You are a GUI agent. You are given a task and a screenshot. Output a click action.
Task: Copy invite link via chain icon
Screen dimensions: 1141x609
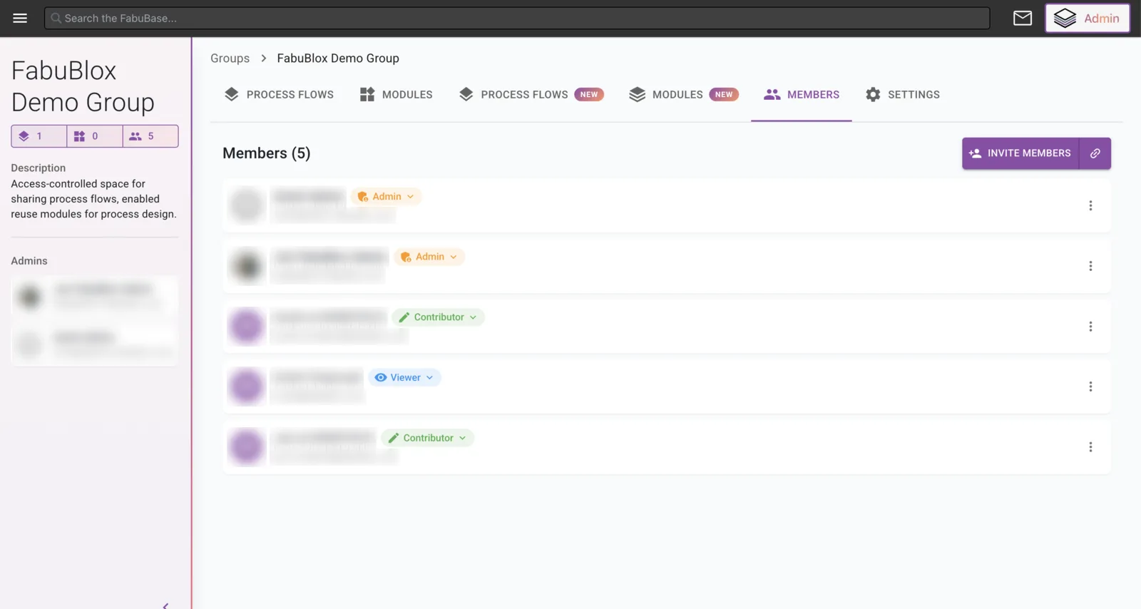coord(1095,153)
